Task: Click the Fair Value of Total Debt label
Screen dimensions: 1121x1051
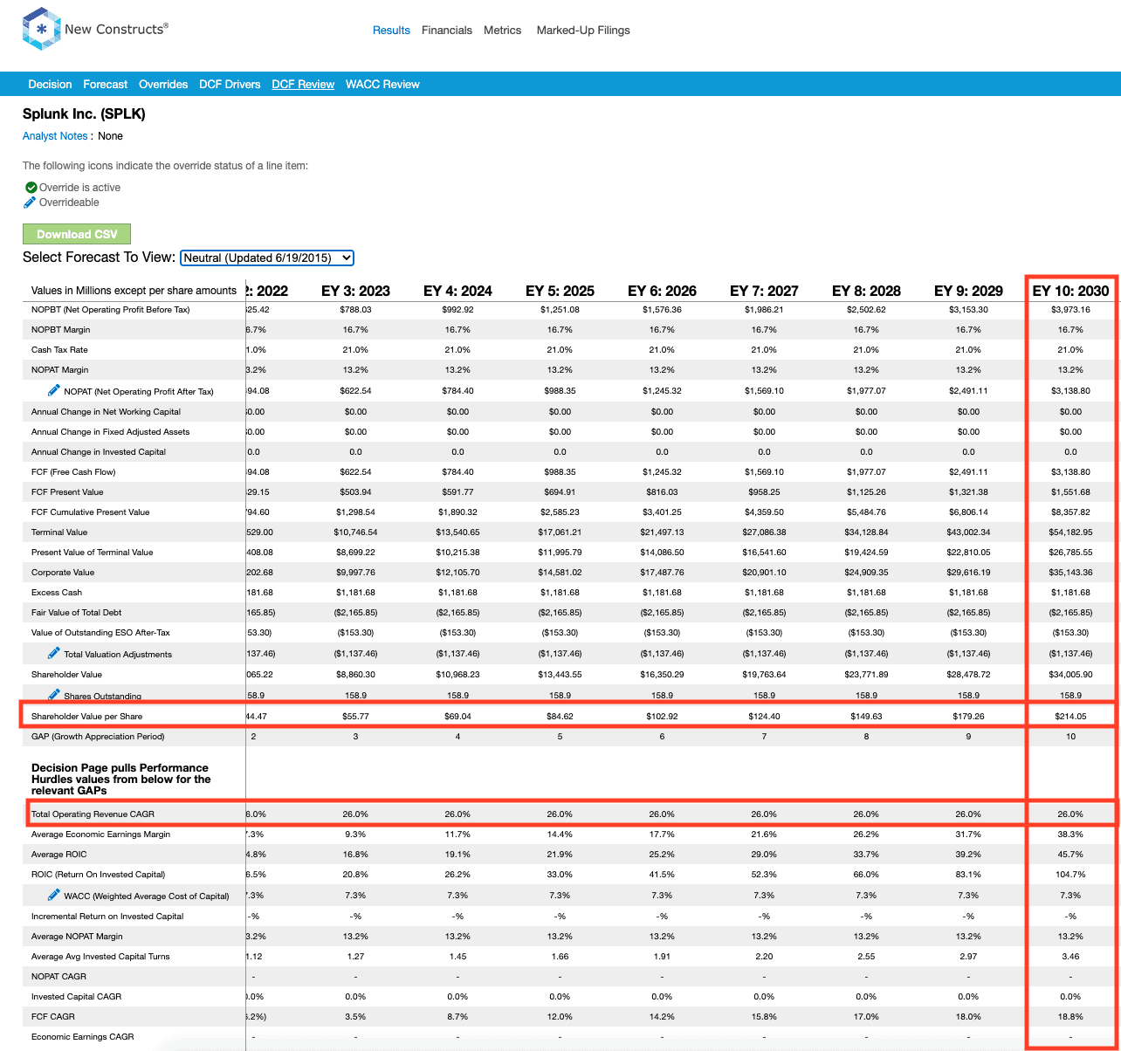Action: (x=79, y=613)
